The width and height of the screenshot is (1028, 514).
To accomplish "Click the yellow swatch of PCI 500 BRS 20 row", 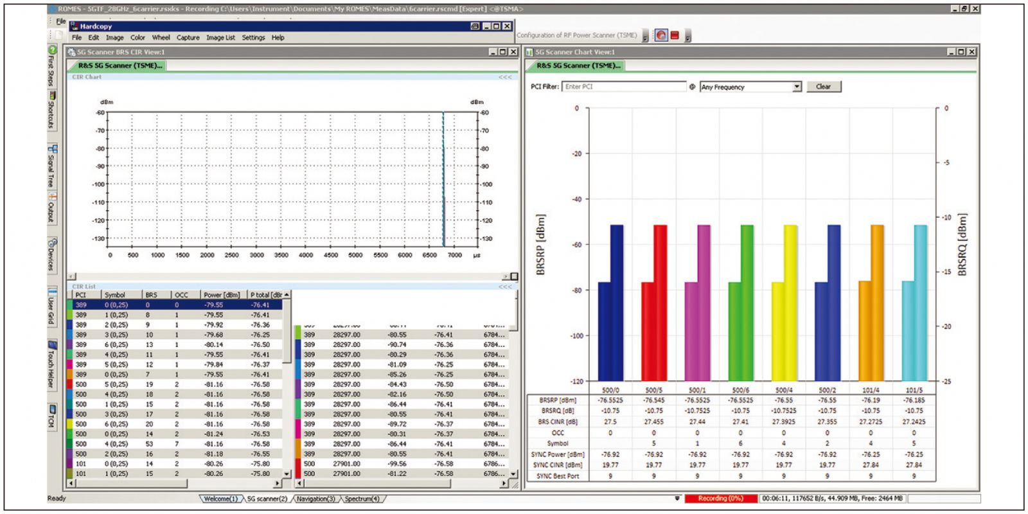I will (71, 424).
